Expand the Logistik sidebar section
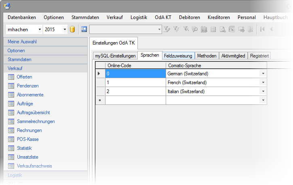This screenshot has height=185, width=293. pyautogui.click(x=15, y=175)
